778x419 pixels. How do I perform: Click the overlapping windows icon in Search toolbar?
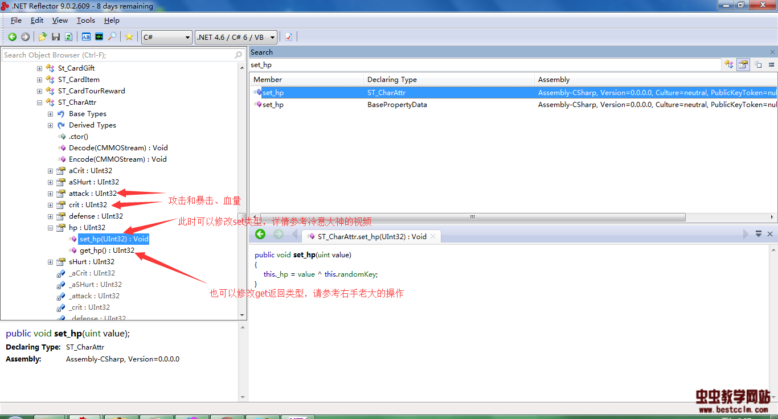coord(758,65)
